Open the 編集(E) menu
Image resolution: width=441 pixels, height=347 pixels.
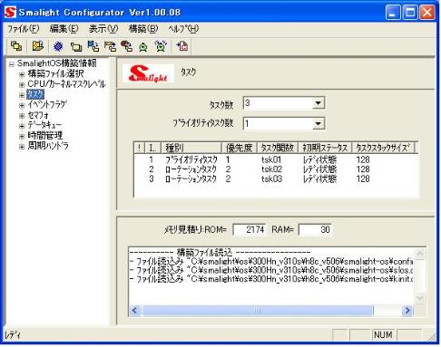coord(64,29)
